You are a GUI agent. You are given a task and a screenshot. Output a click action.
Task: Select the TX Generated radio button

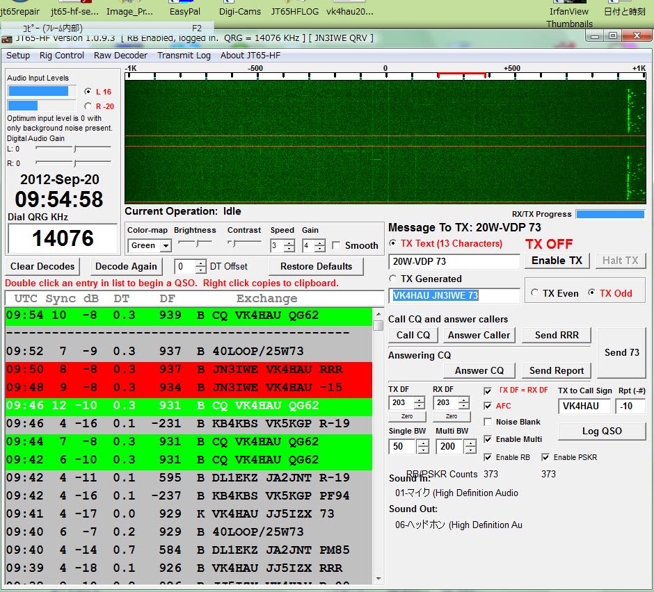[x=392, y=279]
